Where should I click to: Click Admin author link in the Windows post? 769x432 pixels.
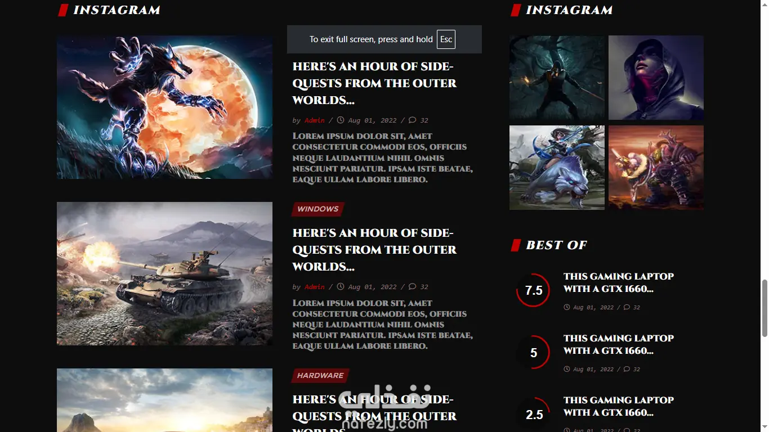(x=315, y=287)
